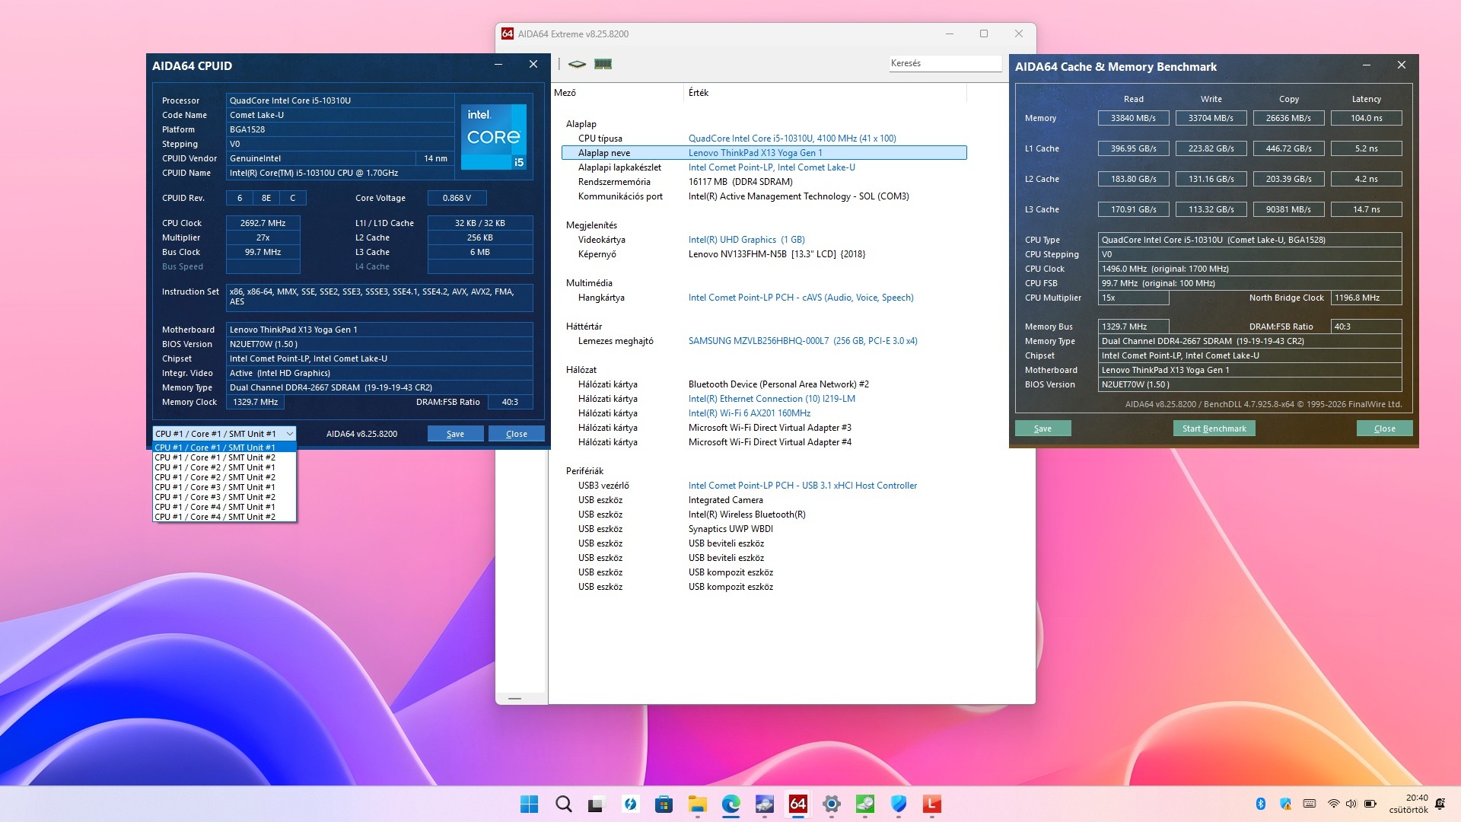This screenshot has height=822, width=1461.
Task: Open the Thunderbolt app in taskbar
Action: click(630, 804)
